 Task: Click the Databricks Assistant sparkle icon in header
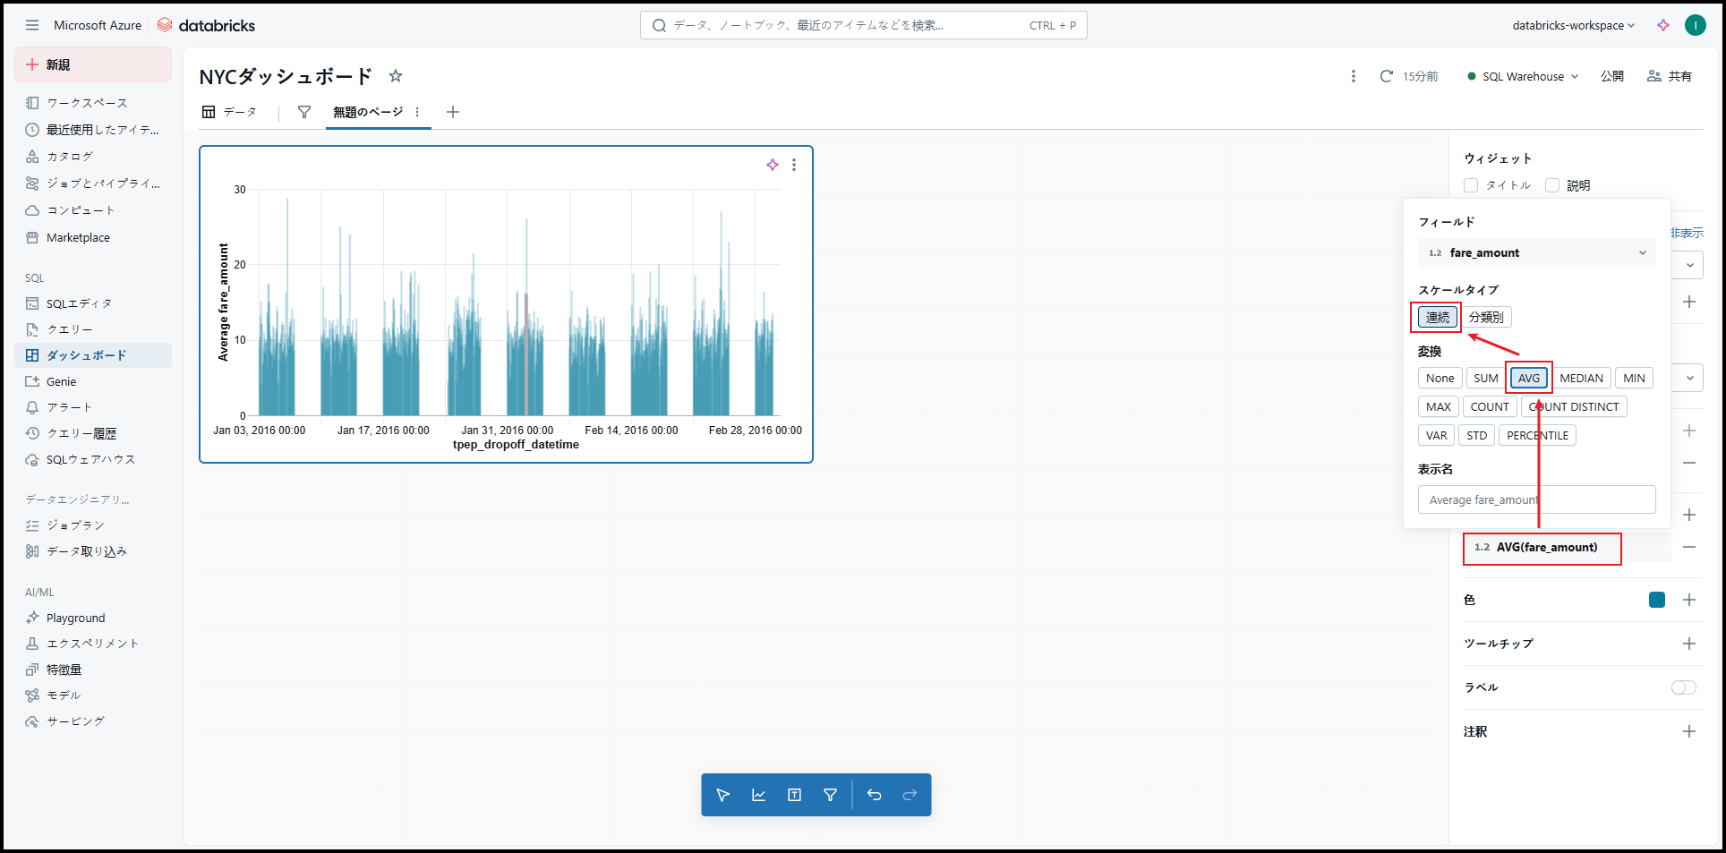coord(1663,25)
